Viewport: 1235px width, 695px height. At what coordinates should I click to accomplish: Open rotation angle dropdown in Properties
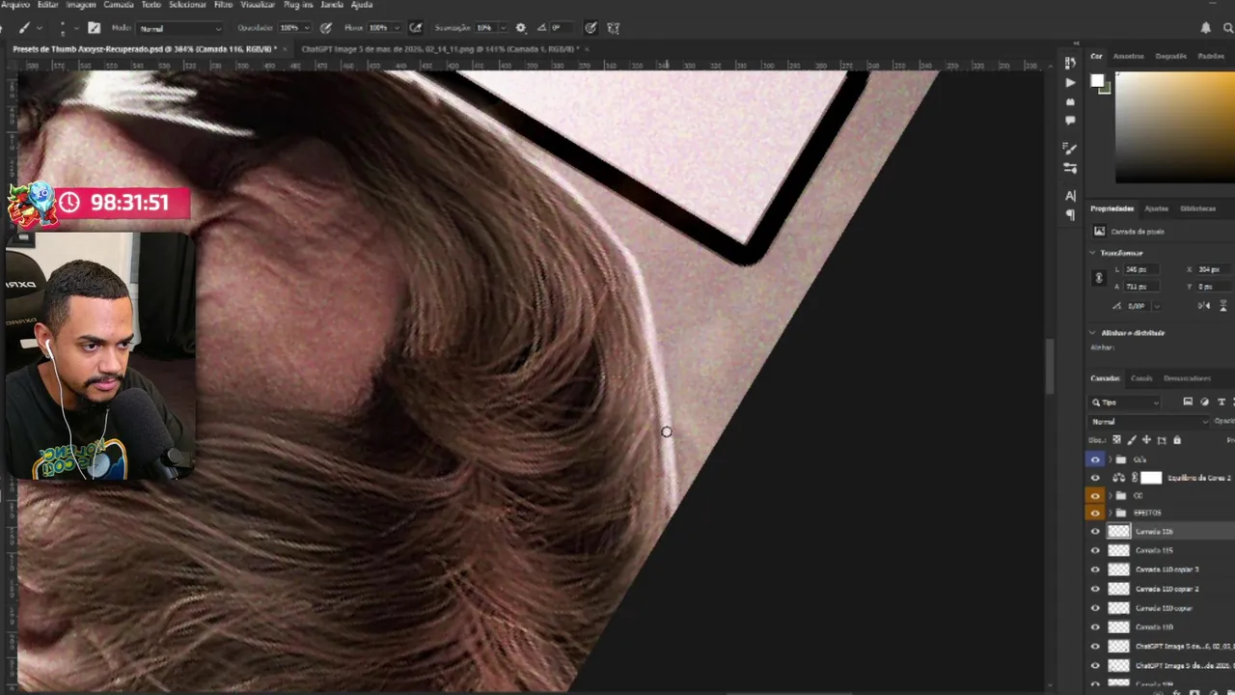tap(1156, 306)
